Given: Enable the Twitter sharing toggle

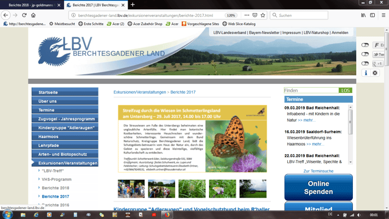Looking at the screenshot, I should pos(365,54).
